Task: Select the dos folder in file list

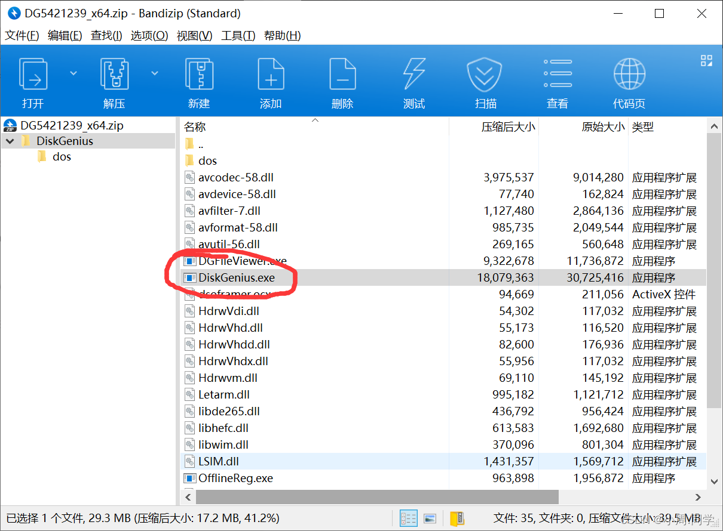Action: pyautogui.click(x=207, y=160)
